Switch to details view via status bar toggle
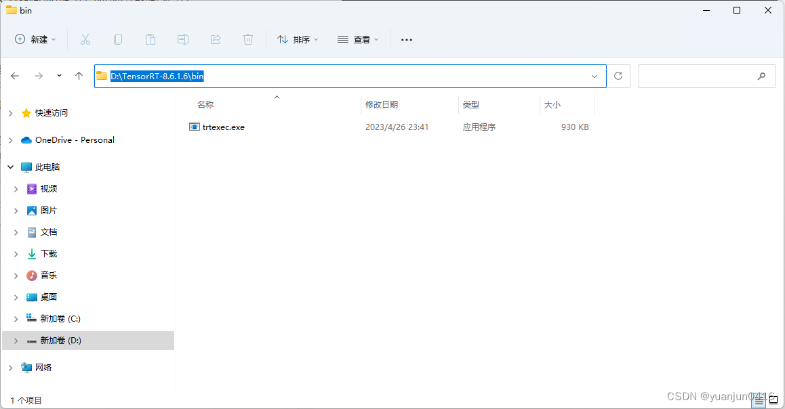Image resolution: width=785 pixels, height=409 pixels. (x=759, y=400)
